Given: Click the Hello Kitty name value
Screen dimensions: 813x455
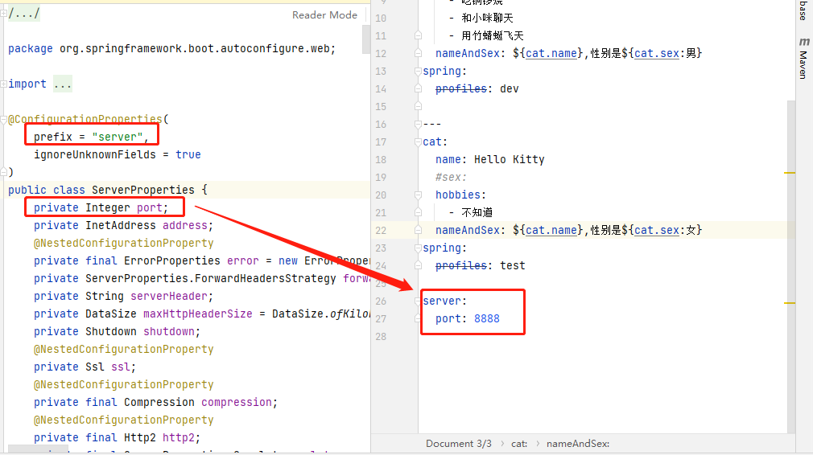Looking at the screenshot, I should 510,159.
